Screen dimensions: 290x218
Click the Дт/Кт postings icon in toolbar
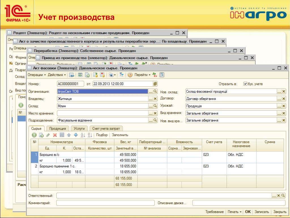point(154,75)
